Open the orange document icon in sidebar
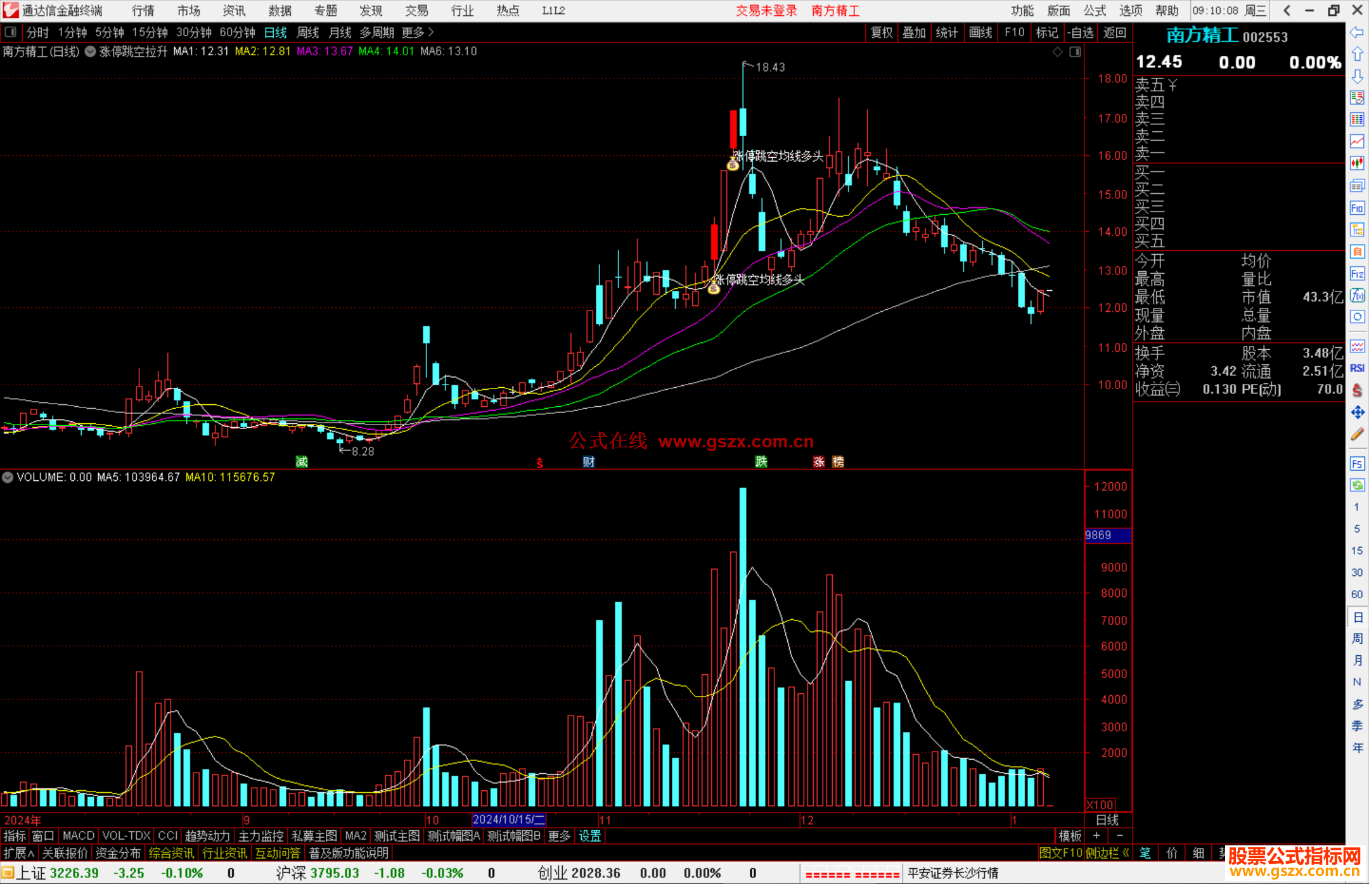The width and height of the screenshot is (1369, 884). click(1357, 252)
